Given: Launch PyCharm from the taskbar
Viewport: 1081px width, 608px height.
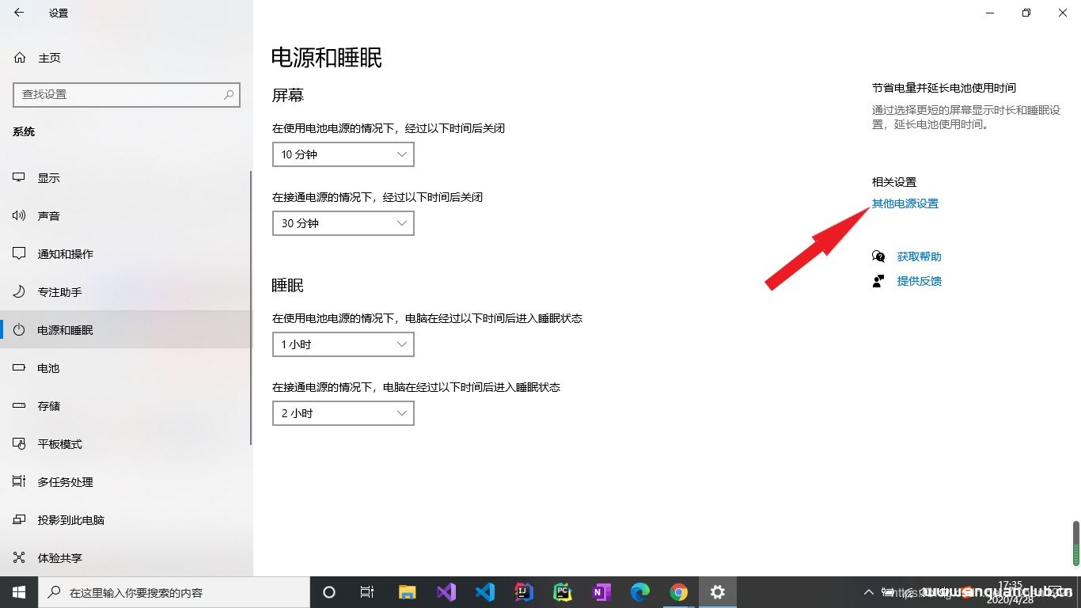Looking at the screenshot, I should click(x=562, y=591).
